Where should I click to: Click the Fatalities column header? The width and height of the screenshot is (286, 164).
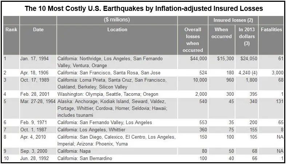click(271, 30)
